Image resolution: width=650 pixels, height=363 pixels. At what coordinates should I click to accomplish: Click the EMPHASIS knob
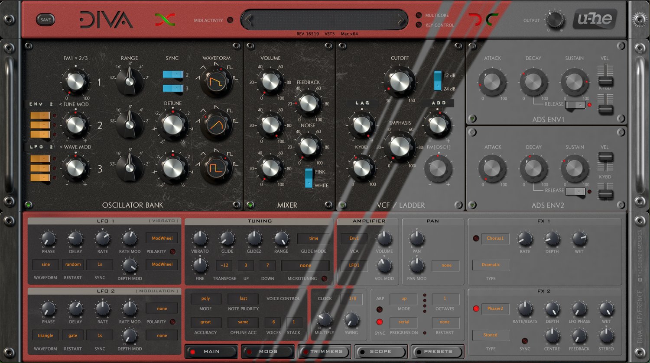coord(399,147)
